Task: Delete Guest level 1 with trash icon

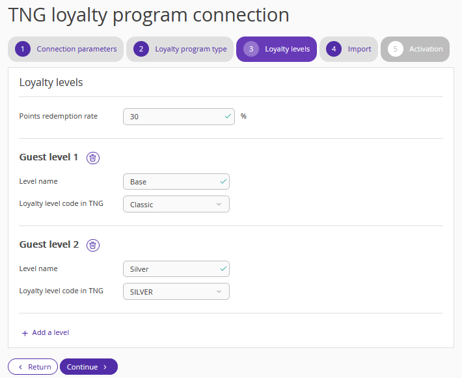Action: click(x=93, y=158)
